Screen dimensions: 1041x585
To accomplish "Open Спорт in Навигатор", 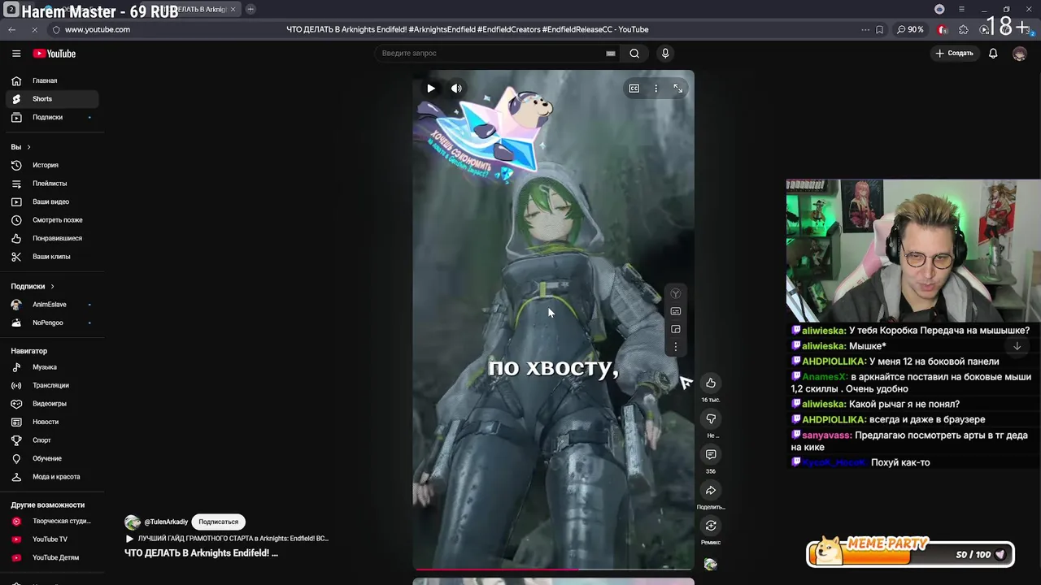I will click(x=52, y=440).
